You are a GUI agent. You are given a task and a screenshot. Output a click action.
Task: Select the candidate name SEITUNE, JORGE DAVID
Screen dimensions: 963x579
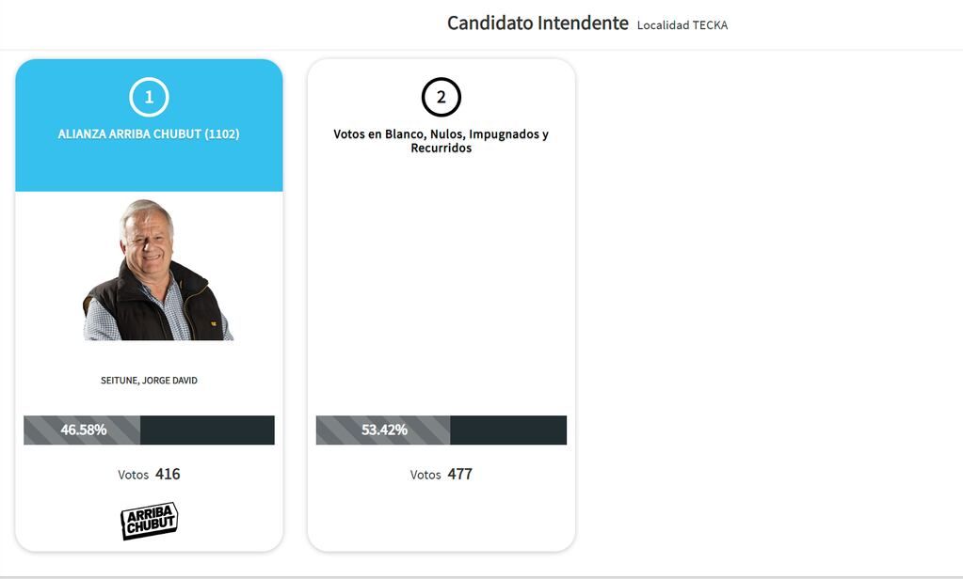pos(148,380)
